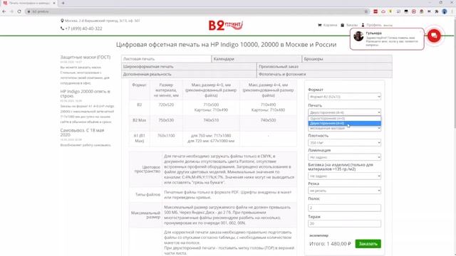Open the browser profile avatar

click(445, 11)
